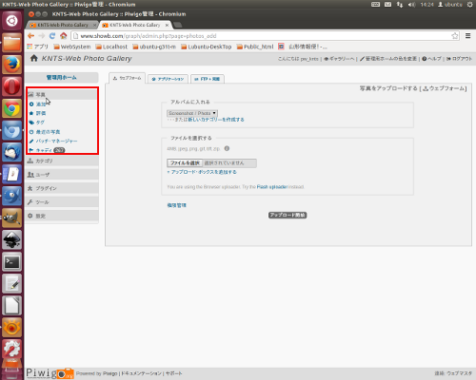Expand the プラグイン sidebar section
The height and width of the screenshot is (380, 476).
point(62,188)
